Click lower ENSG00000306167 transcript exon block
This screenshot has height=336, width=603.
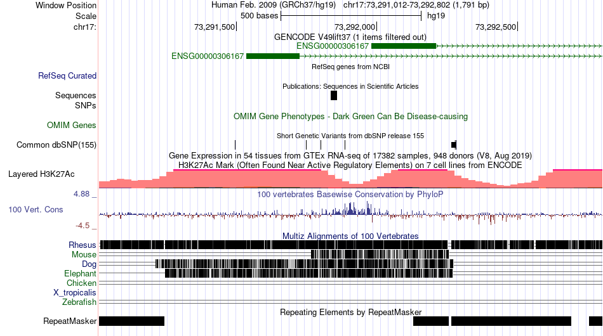(273, 56)
